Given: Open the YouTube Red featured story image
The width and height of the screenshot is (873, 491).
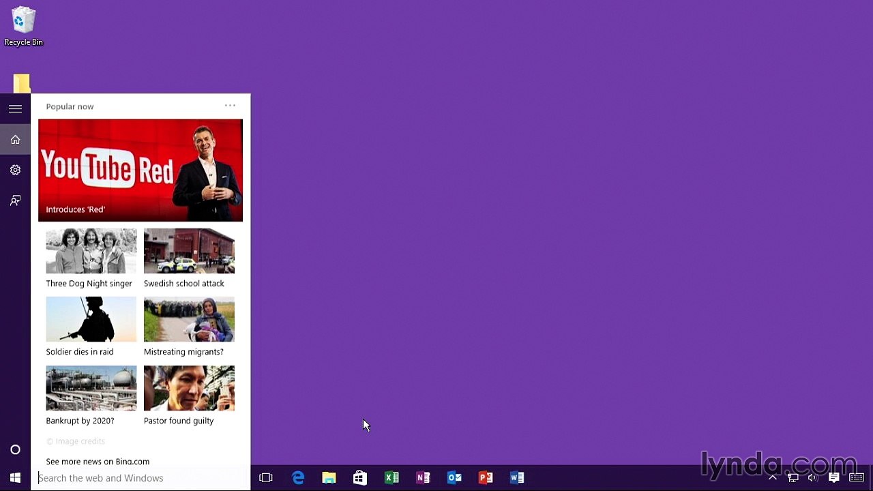Looking at the screenshot, I should click(140, 170).
